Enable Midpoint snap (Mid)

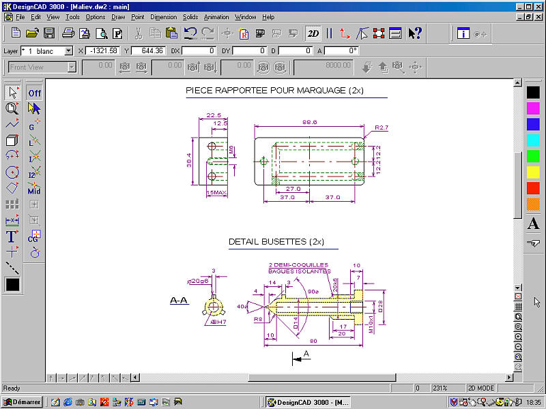click(x=34, y=190)
